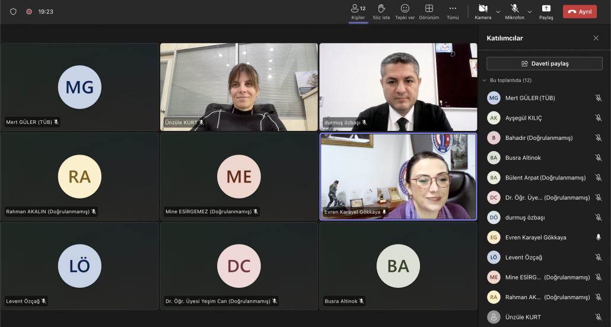Click the shield security icon
The width and height of the screenshot is (611, 327).
coord(13,11)
